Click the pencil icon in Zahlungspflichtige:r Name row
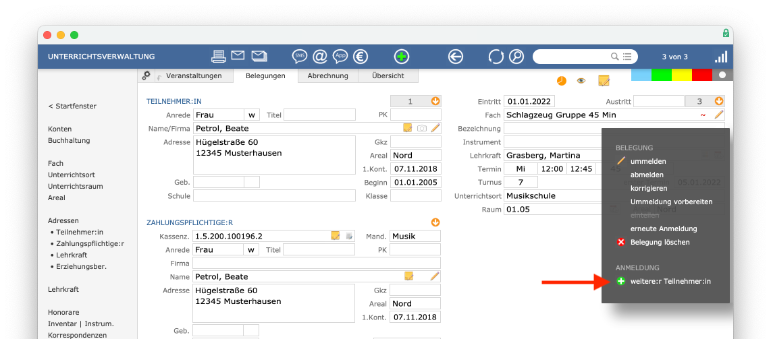 pos(434,276)
